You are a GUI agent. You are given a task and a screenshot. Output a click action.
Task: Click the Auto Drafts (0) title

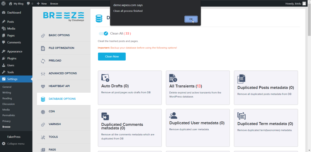(115, 86)
